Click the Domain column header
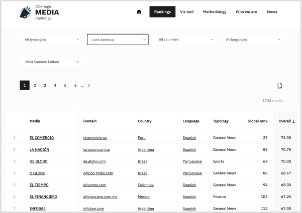The width and height of the screenshot is (302, 213). (x=90, y=121)
